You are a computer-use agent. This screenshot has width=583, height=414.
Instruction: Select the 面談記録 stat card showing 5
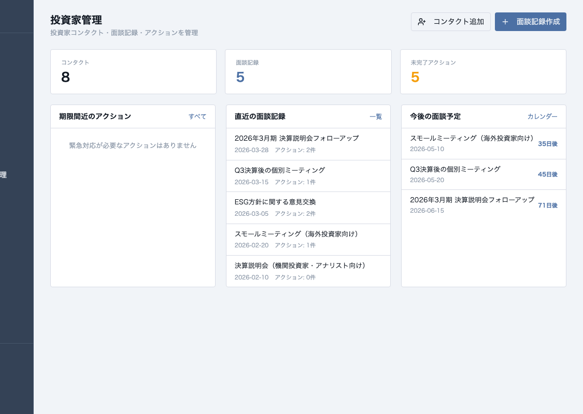point(308,71)
